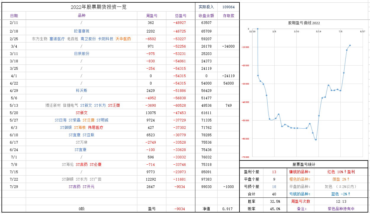Click the 13075 weekly profit cell
Screen dimensions: 370x214
[x=151, y=113]
